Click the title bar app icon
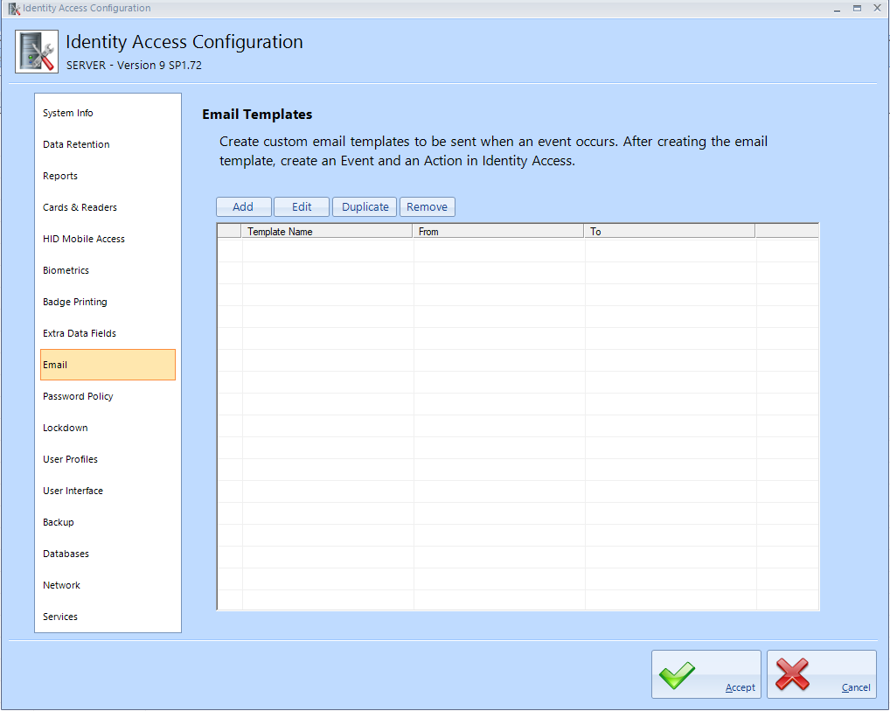The image size is (890, 711). click(14, 9)
